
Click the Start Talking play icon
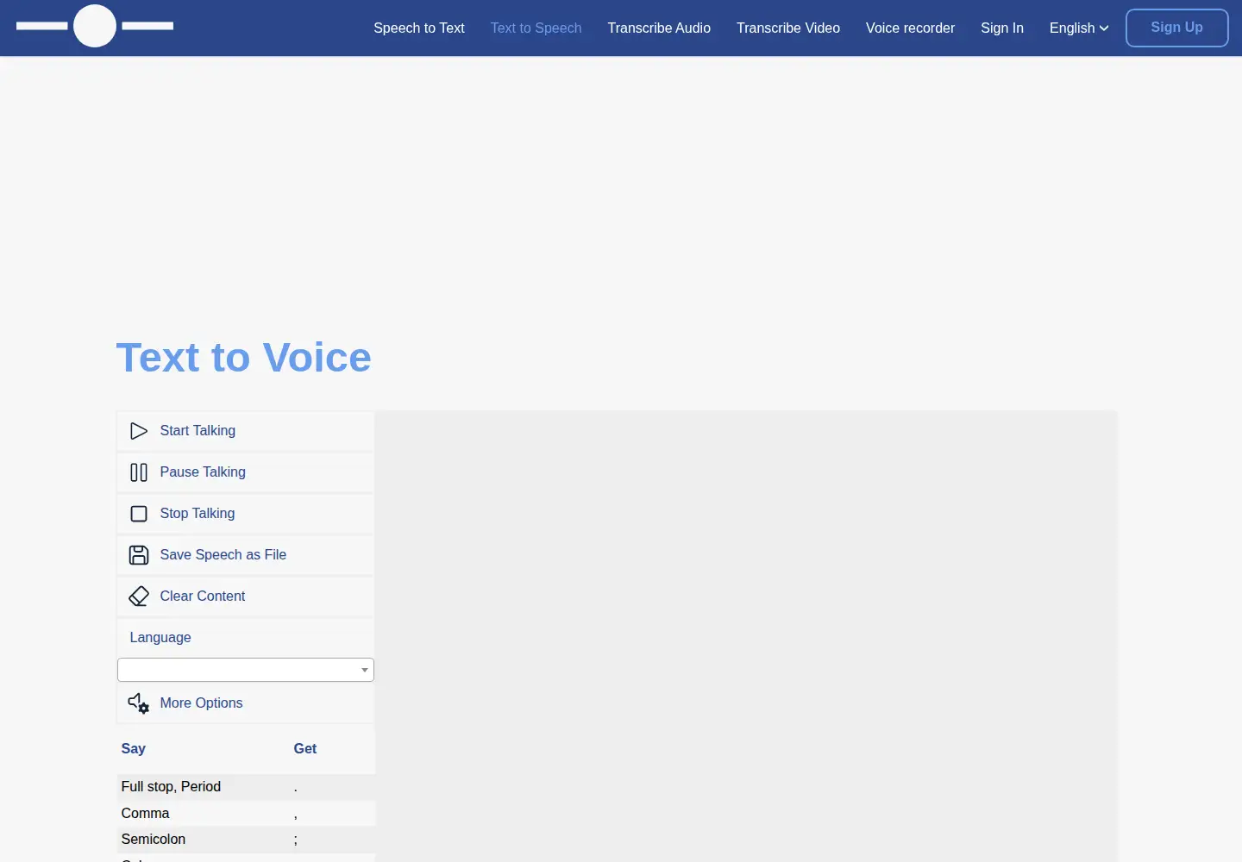tap(139, 431)
